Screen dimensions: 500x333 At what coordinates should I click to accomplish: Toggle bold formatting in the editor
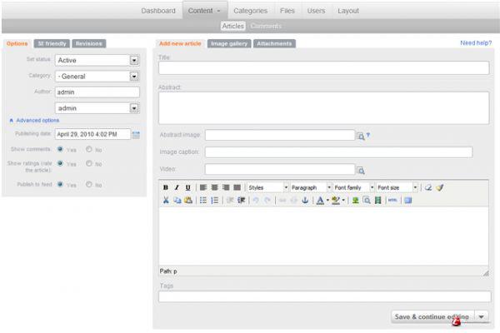click(x=165, y=187)
